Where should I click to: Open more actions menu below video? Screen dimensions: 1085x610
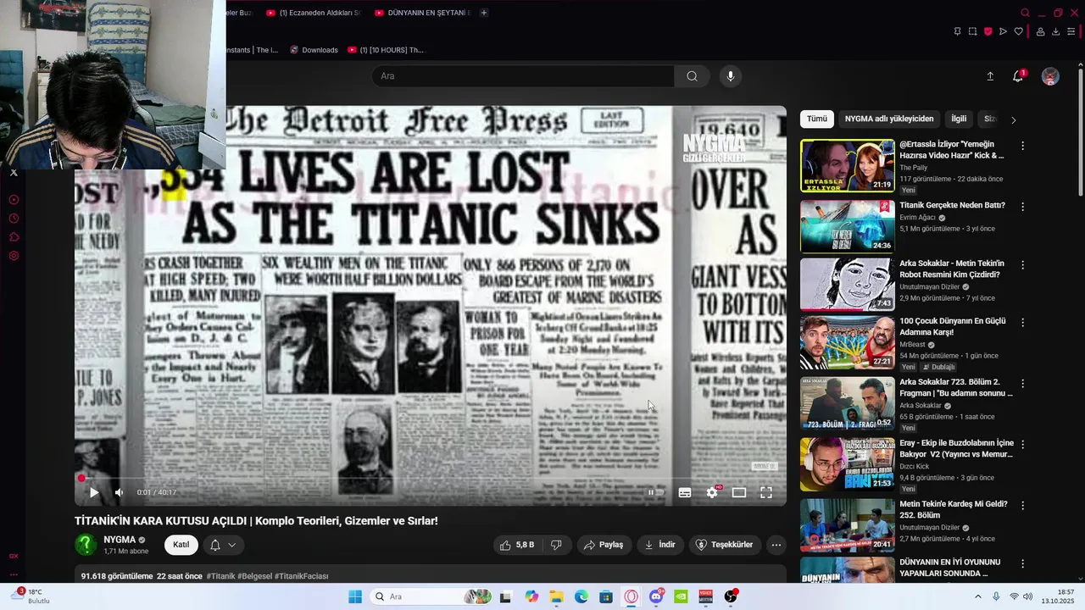pyautogui.click(x=776, y=545)
